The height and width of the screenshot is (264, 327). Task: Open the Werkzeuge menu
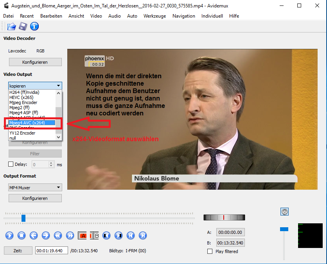(155, 16)
